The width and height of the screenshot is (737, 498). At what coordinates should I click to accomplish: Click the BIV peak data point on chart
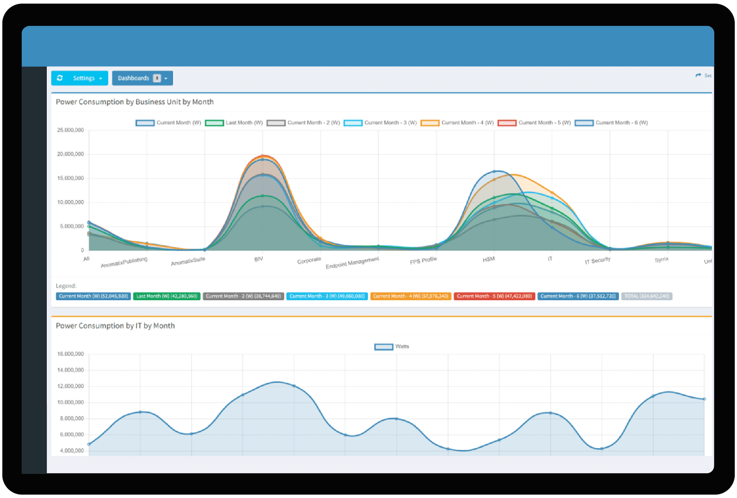click(x=263, y=156)
